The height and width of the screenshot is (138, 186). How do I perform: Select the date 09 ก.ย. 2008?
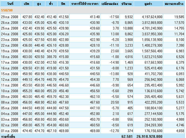click(x=10, y=97)
